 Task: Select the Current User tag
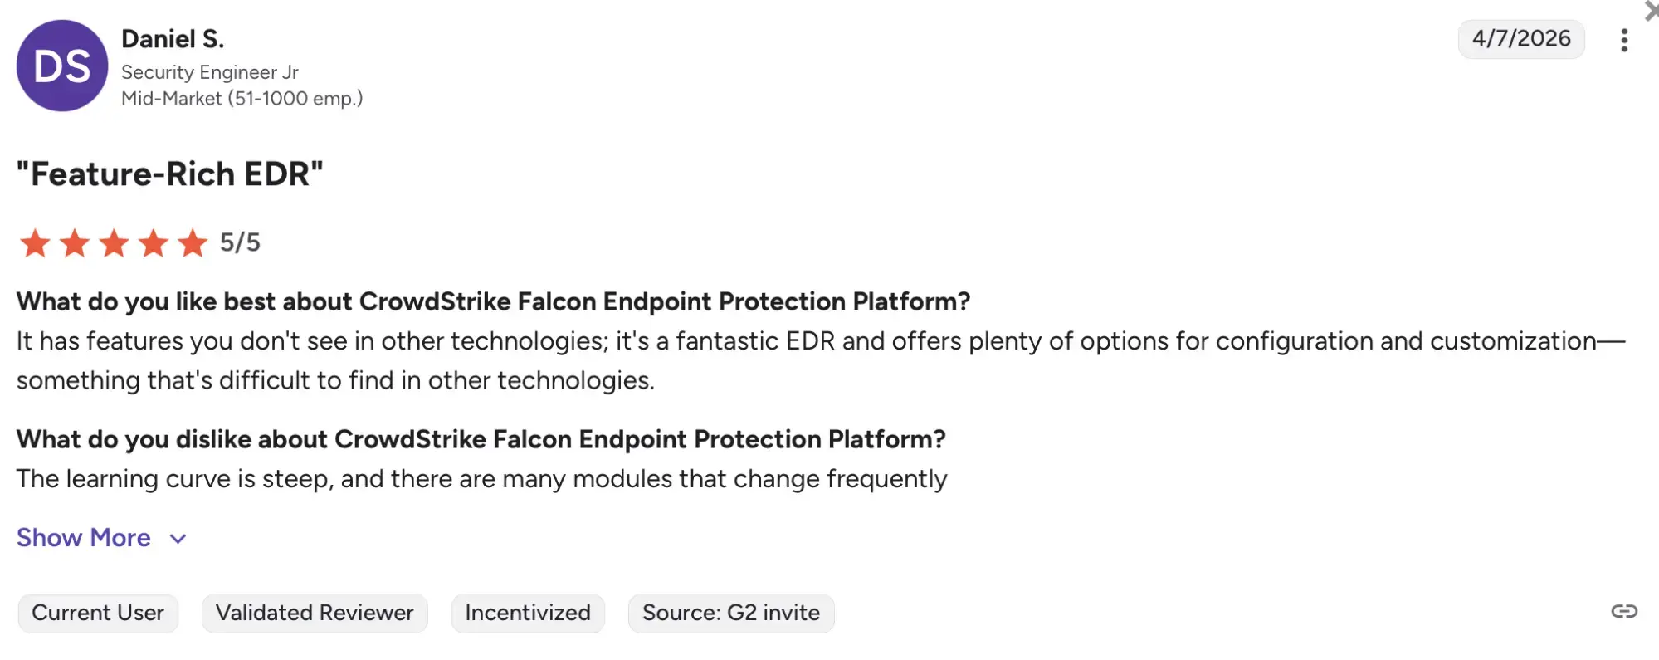click(98, 613)
